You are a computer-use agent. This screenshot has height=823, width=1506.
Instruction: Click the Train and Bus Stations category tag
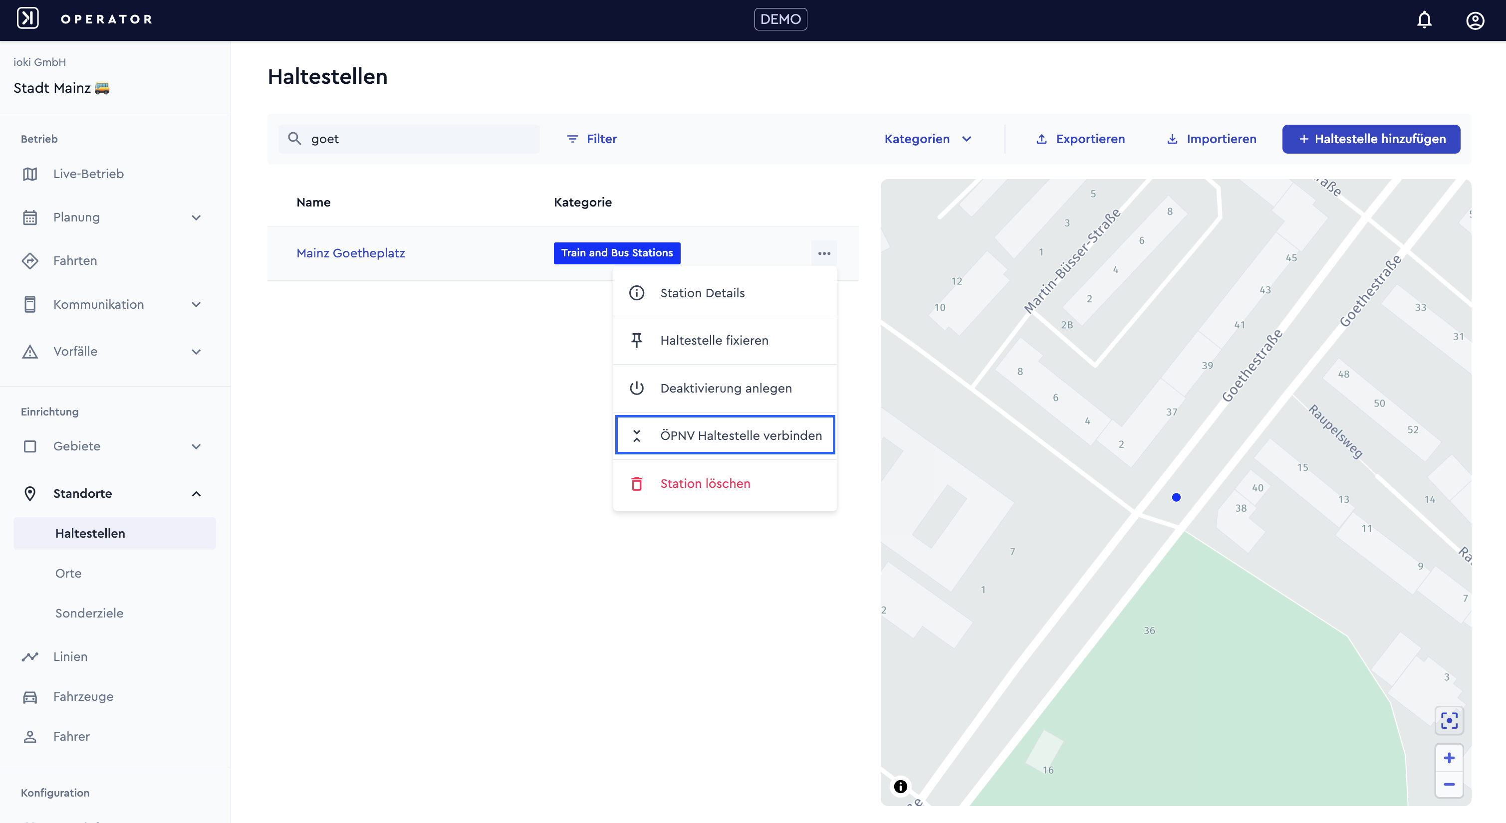(x=617, y=253)
